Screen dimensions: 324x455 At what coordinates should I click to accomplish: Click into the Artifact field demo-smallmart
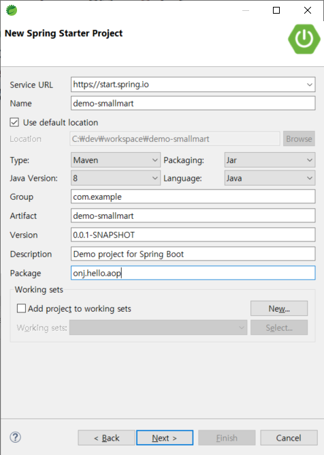coord(193,216)
